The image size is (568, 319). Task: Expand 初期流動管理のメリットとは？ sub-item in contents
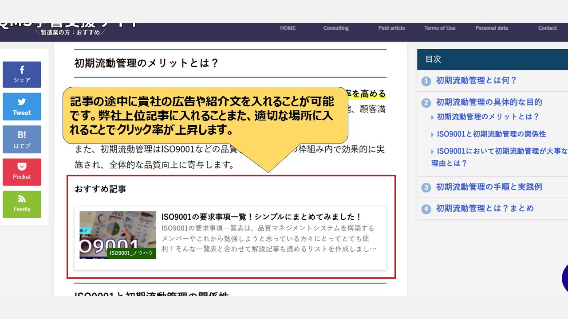(488, 117)
